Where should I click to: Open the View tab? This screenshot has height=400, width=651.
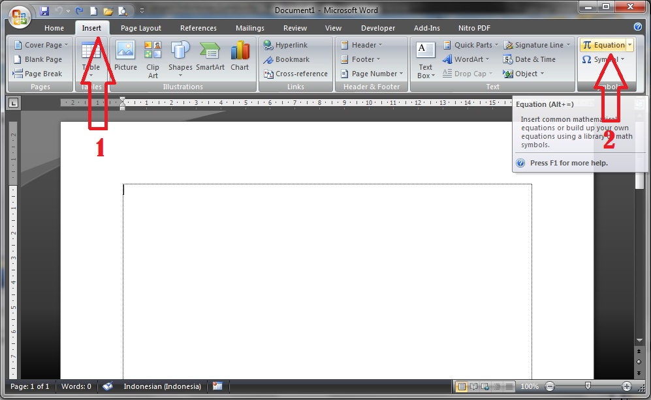coord(333,28)
